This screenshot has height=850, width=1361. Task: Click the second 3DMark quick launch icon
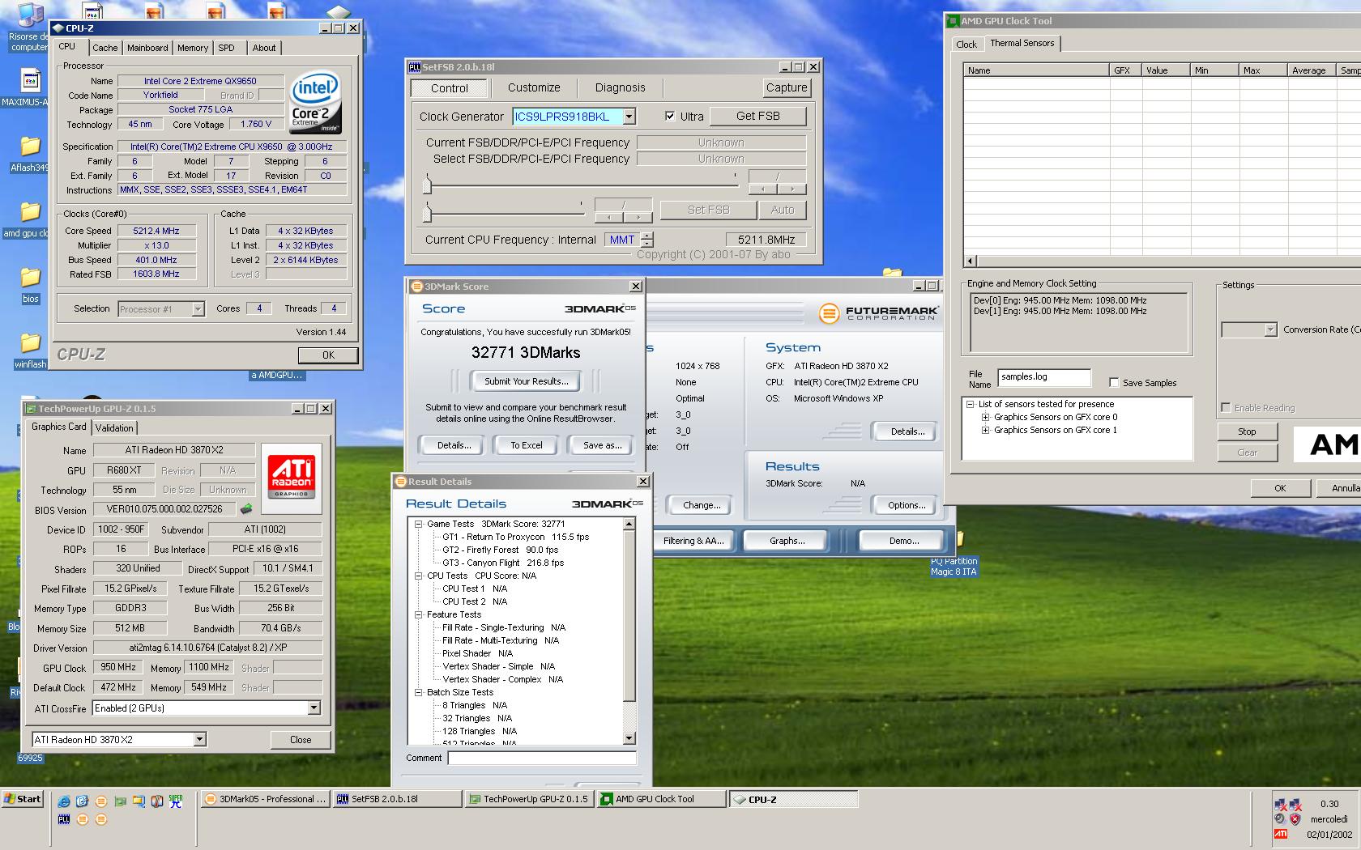(82, 819)
